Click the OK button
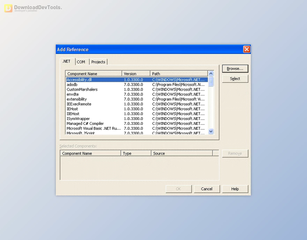The image size is (307, 240). coord(178,189)
